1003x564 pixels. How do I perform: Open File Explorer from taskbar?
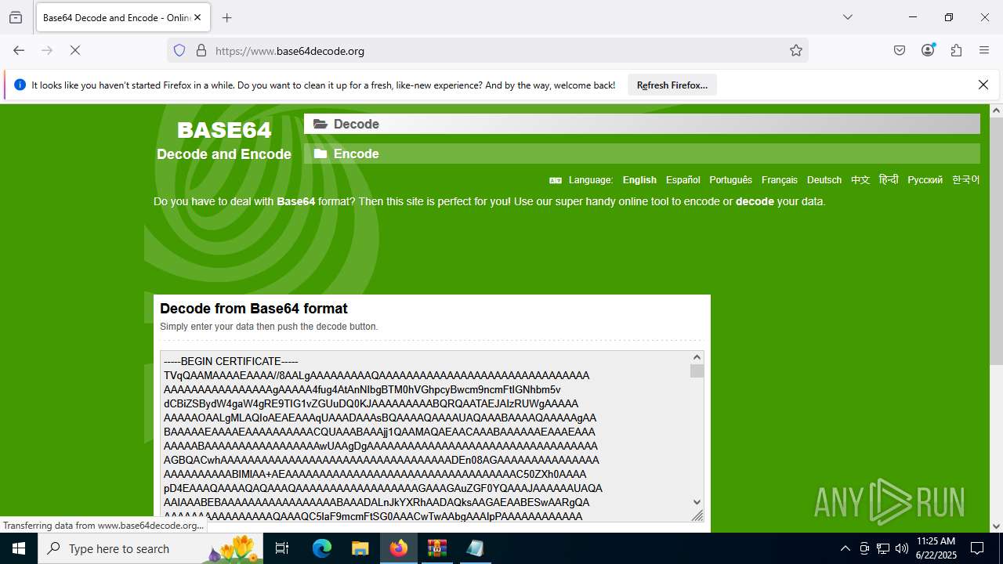click(x=360, y=548)
